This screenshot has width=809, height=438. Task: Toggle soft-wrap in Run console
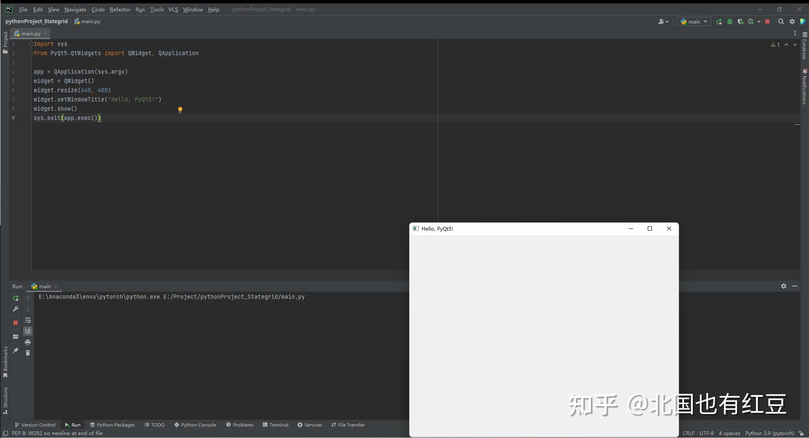pos(28,321)
